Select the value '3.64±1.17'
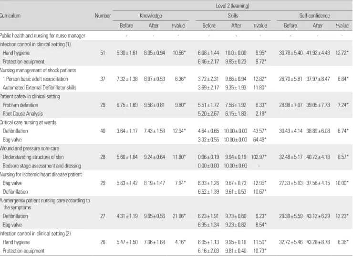The height and width of the screenshot is (256, 353). (127, 131)
